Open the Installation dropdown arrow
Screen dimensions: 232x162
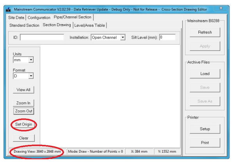click(123, 37)
